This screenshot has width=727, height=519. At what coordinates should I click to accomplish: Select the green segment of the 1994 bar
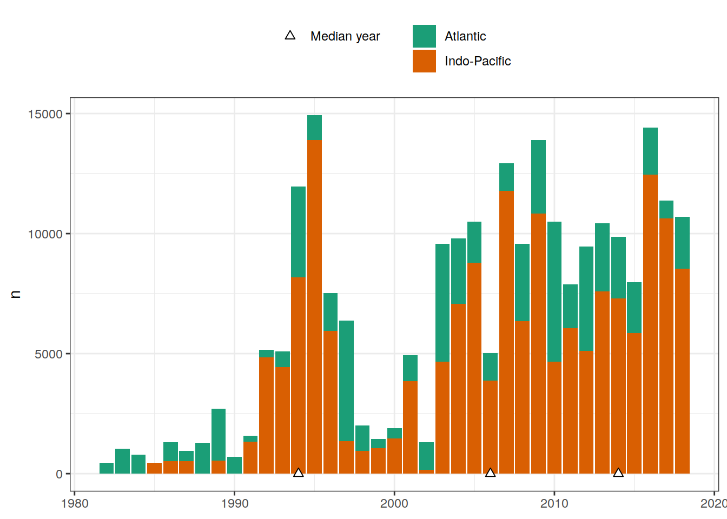[x=298, y=232]
